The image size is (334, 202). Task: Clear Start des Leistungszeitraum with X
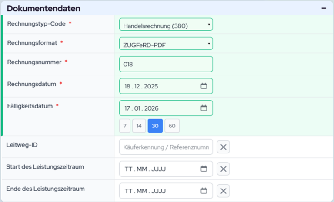coord(223,169)
